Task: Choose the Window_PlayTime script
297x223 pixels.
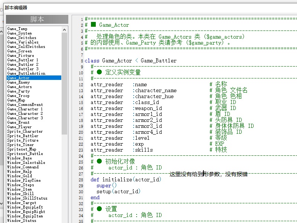Action: [24, 180]
